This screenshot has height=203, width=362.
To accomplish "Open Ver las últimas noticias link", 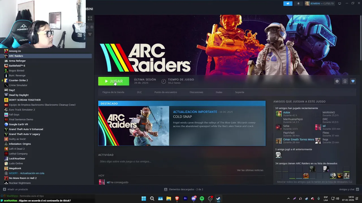I will pyautogui.click(x=250, y=170).
